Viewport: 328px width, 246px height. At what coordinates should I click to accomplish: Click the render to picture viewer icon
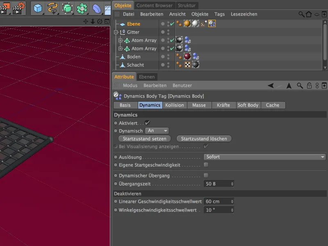click(x=5, y=8)
